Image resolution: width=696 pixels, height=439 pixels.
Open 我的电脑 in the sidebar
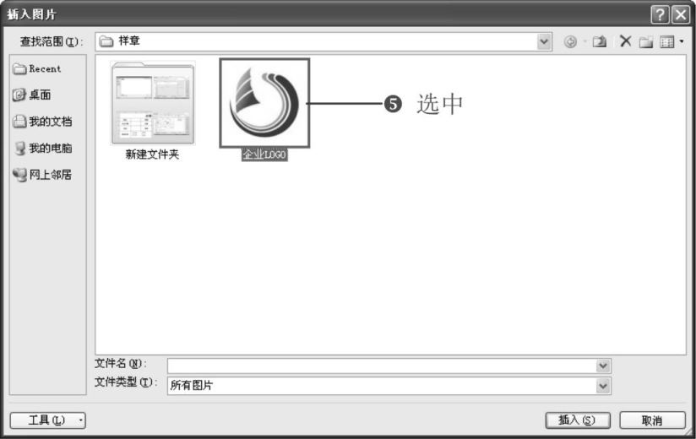point(42,148)
